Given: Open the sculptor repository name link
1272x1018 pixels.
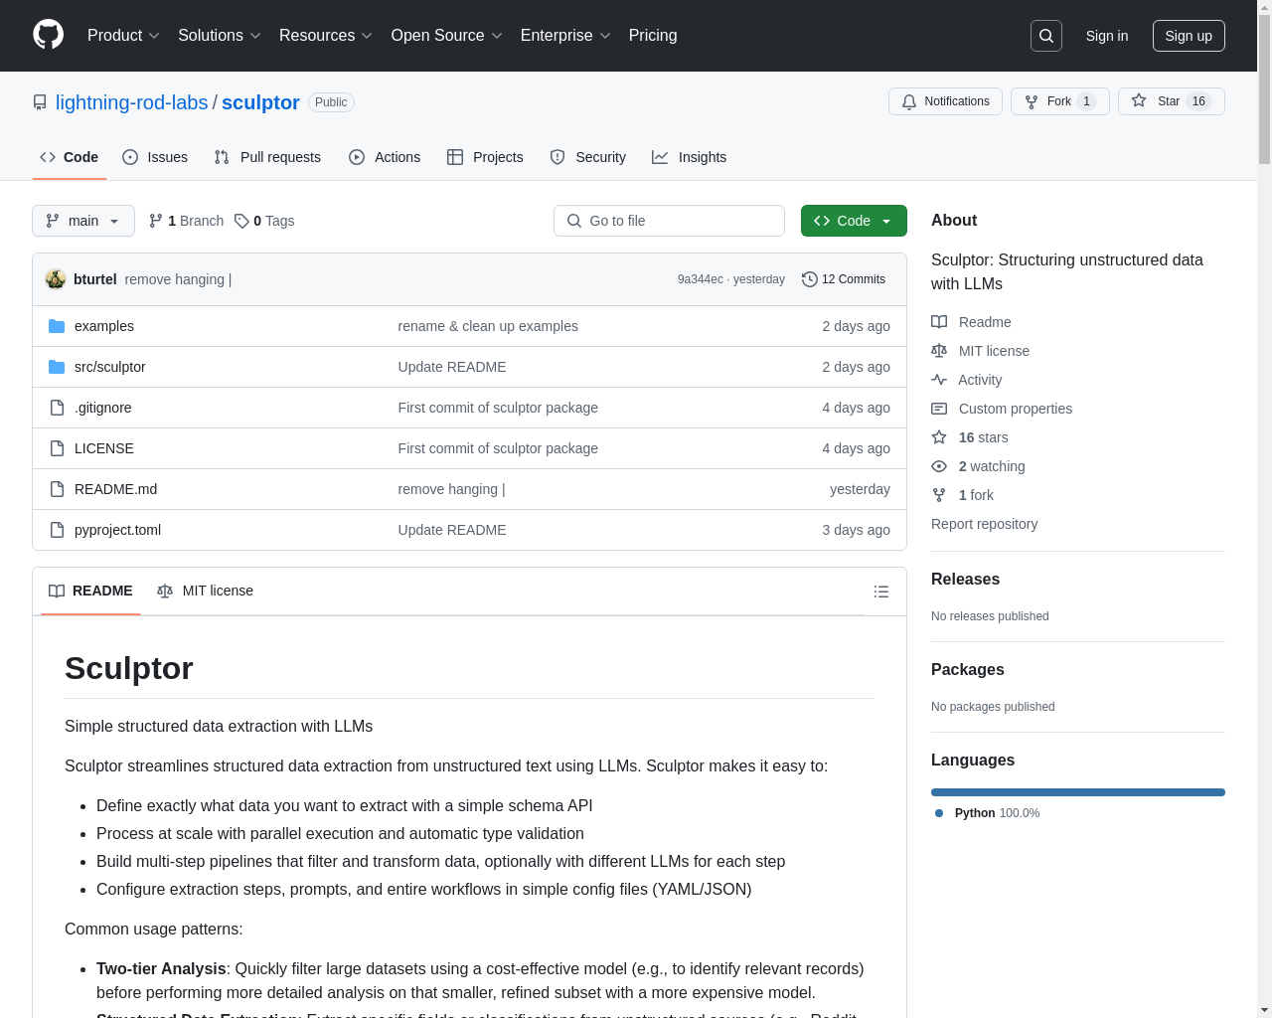Looking at the screenshot, I should 260,102.
